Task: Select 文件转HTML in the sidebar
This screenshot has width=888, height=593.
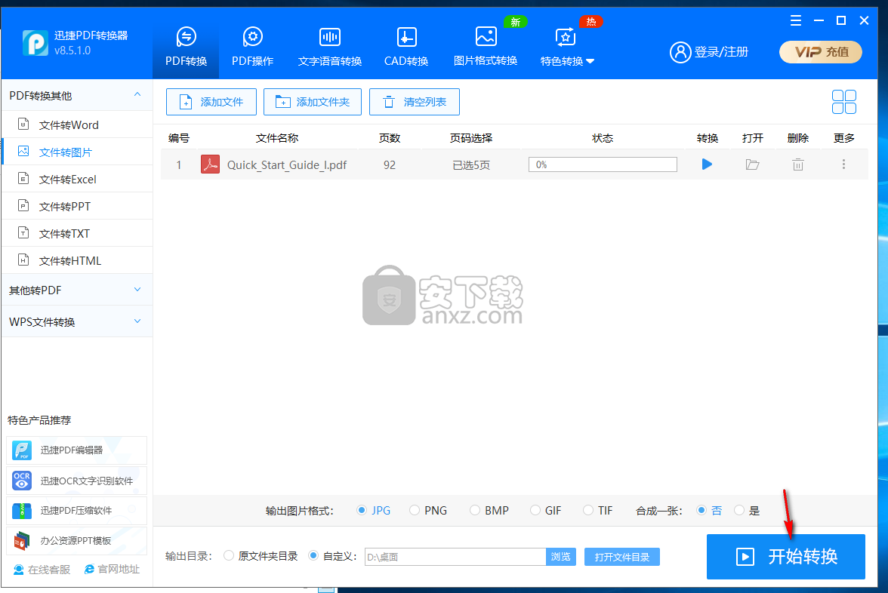Action: pyautogui.click(x=77, y=260)
